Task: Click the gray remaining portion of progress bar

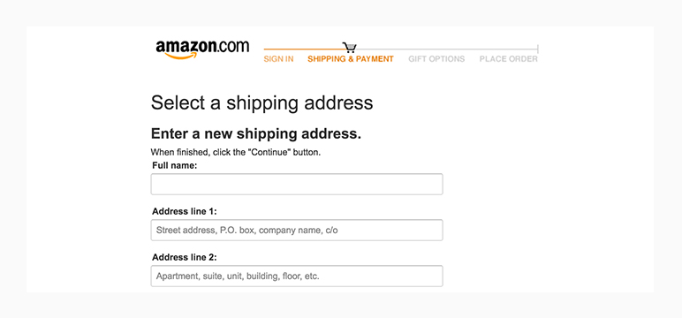Action: coord(447,49)
